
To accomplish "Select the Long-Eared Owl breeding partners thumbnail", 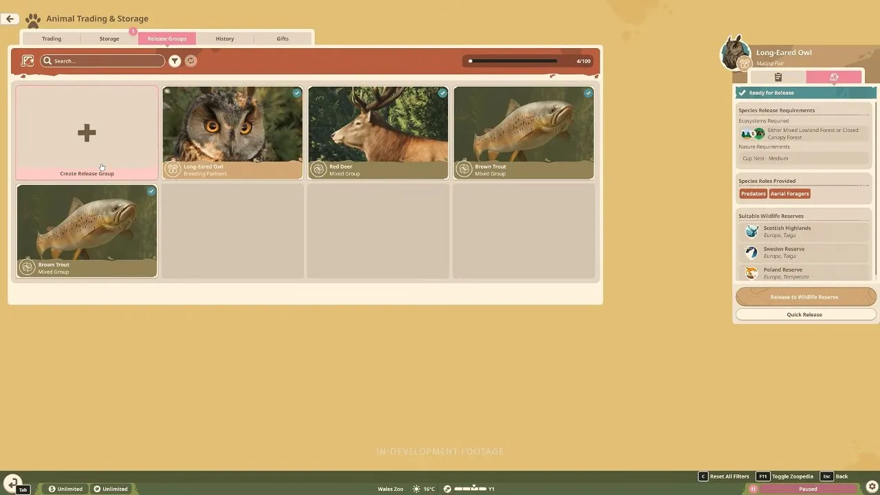I will point(232,133).
